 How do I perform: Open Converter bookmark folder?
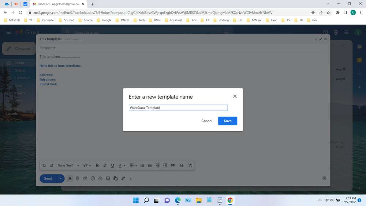point(46,20)
